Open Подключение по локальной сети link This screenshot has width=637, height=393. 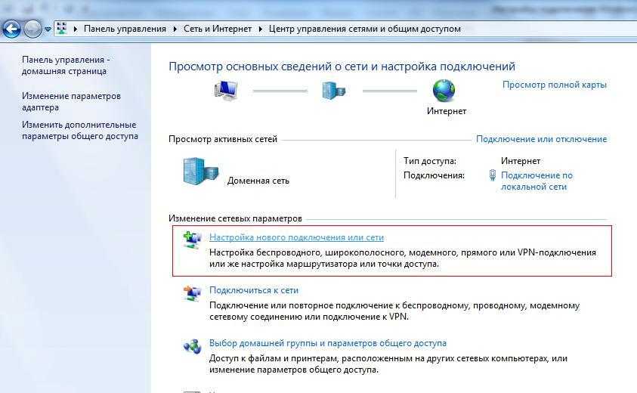[537, 181]
